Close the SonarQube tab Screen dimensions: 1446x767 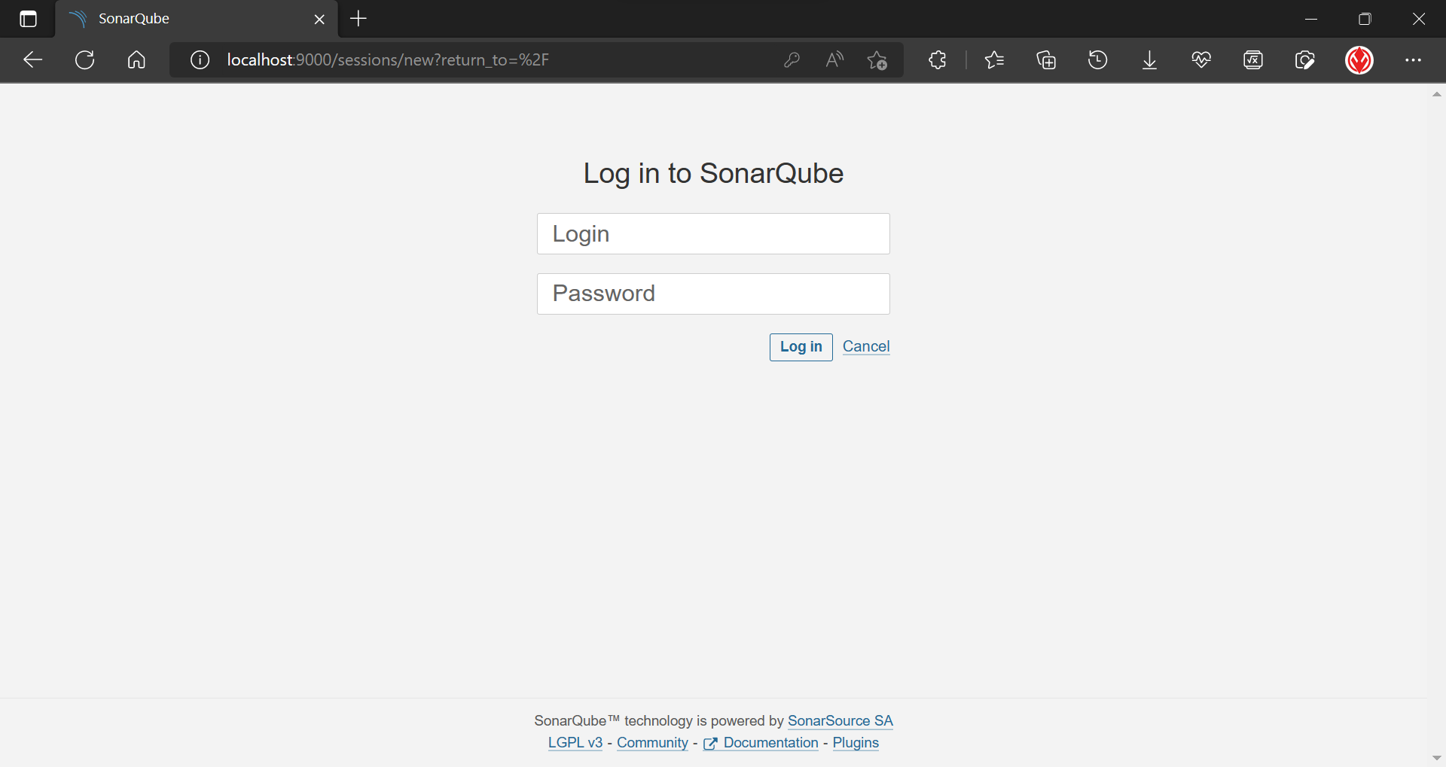click(x=319, y=20)
